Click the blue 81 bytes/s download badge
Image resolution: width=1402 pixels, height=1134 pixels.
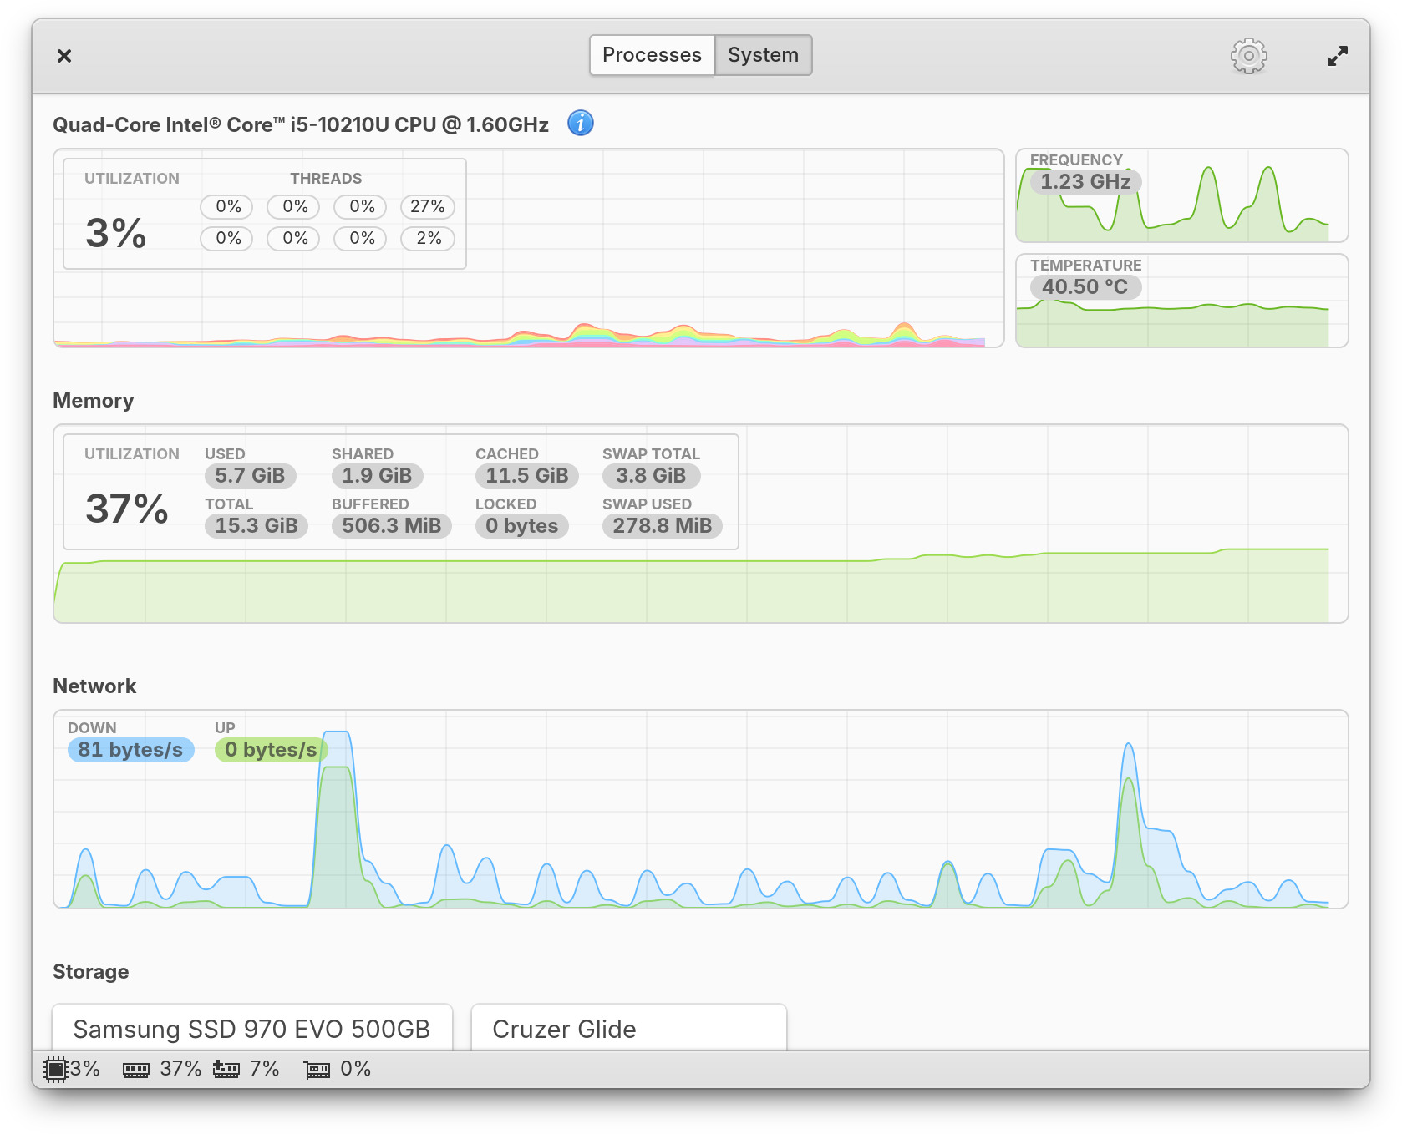[x=130, y=750]
